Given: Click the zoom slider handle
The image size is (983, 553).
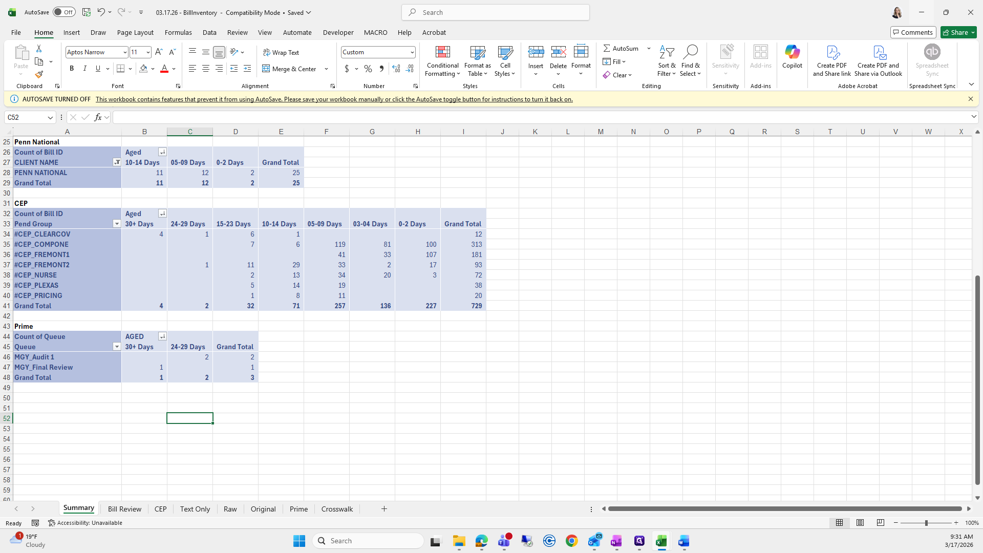Looking at the screenshot, I should pos(926,523).
